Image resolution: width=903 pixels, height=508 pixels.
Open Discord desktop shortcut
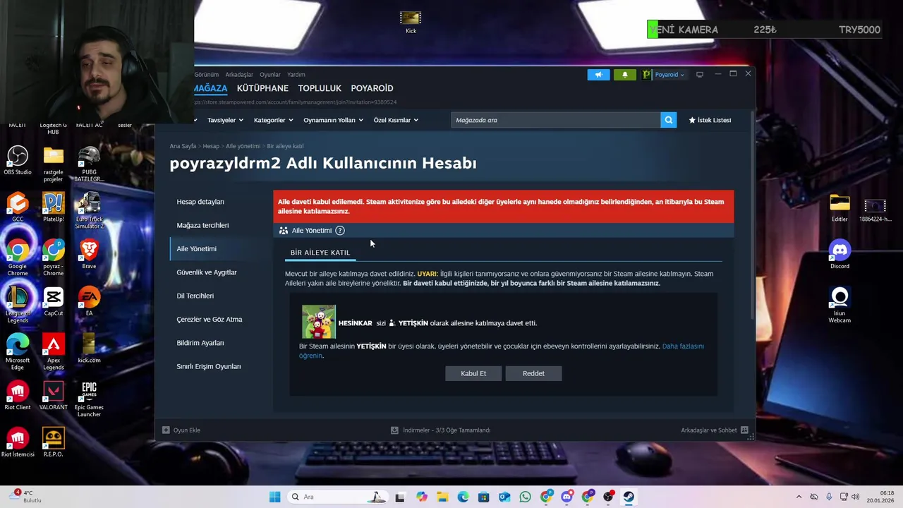pyautogui.click(x=840, y=254)
